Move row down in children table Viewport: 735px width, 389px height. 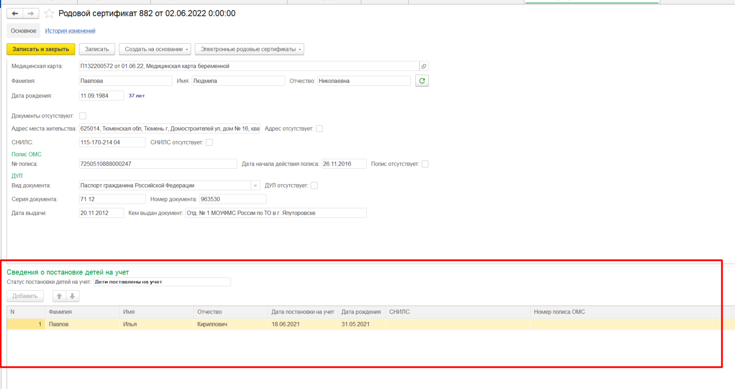72,296
